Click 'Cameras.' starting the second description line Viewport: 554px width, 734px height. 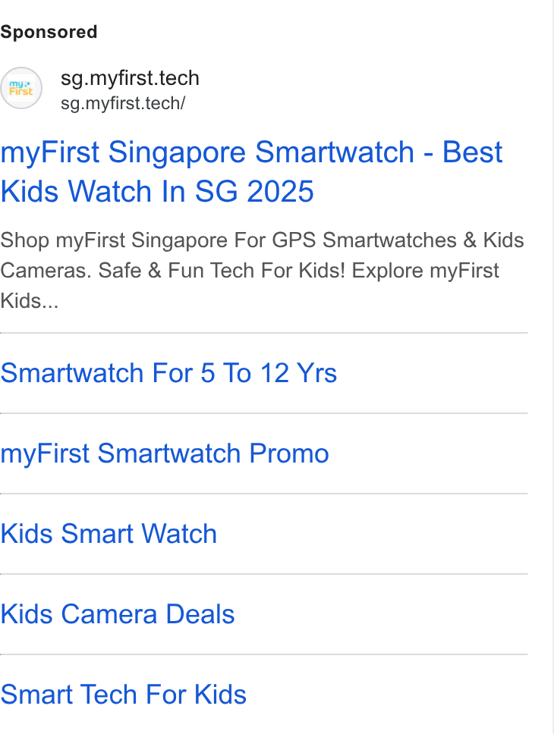(x=46, y=271)
